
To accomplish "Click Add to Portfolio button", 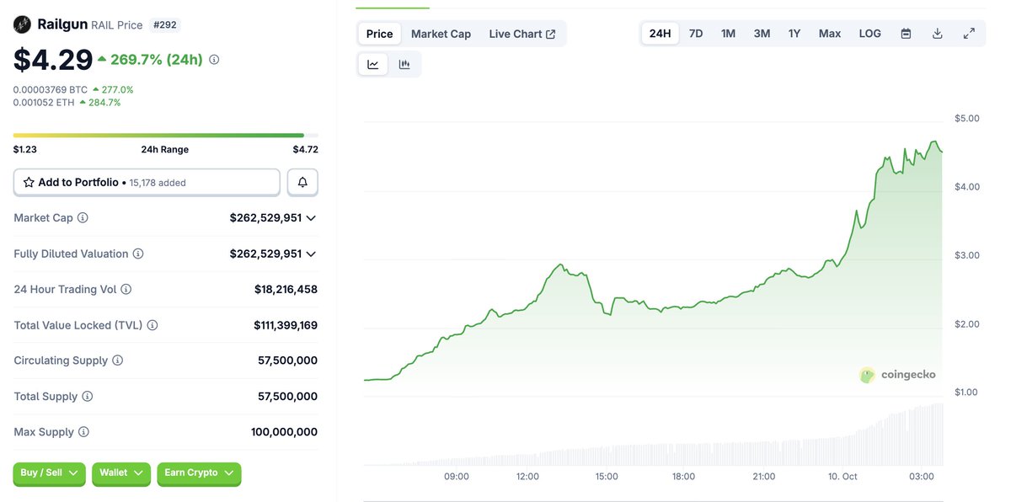I will pos(147,182).
